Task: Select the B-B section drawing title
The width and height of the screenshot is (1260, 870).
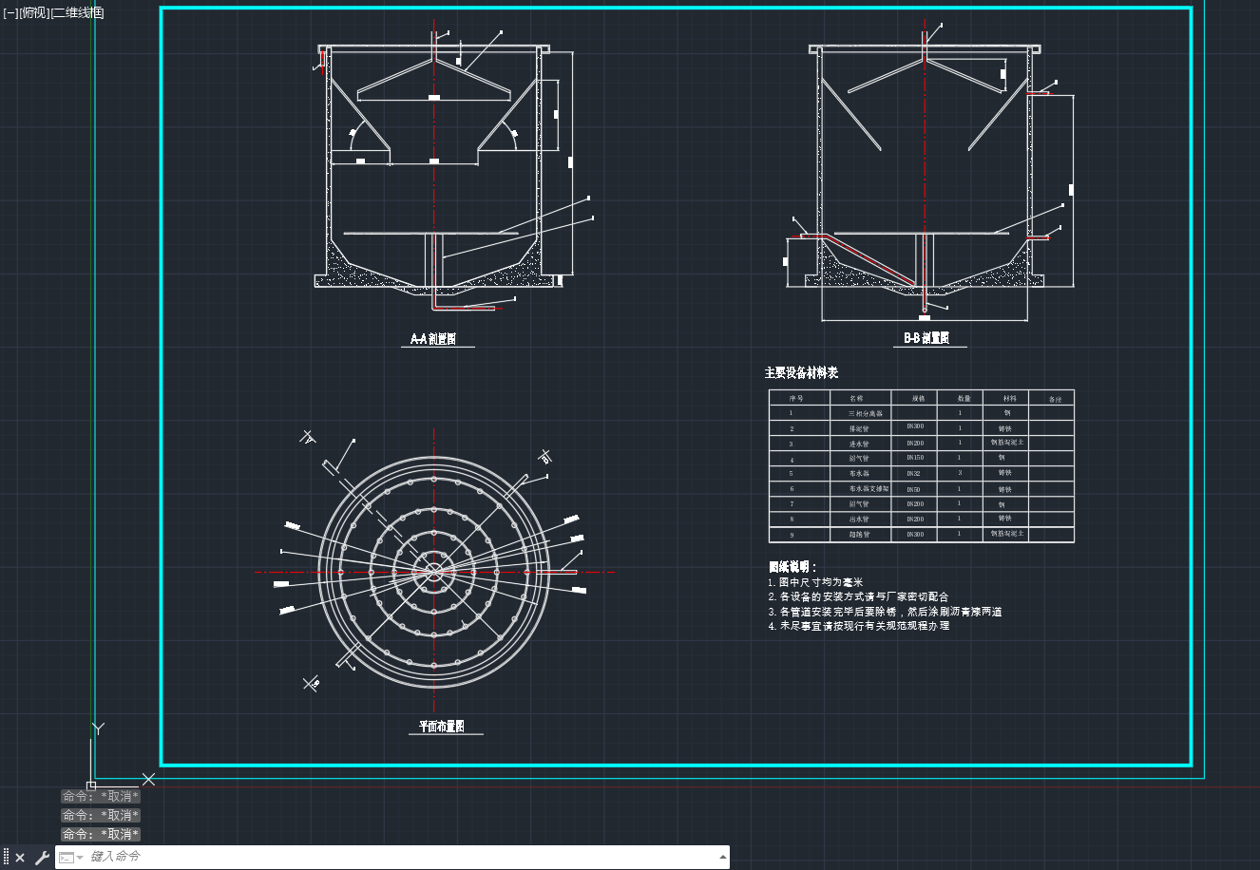Action: tap(926, 339)
